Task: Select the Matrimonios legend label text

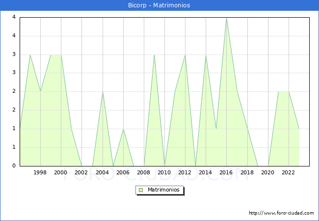Action: [164, 190]
